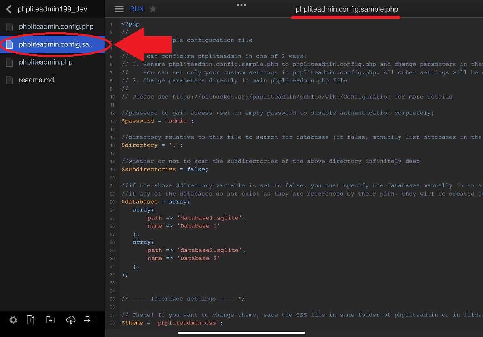Toggle the favorite star icon
This screenshot has height=337, width=483.
tap(153, 9)
